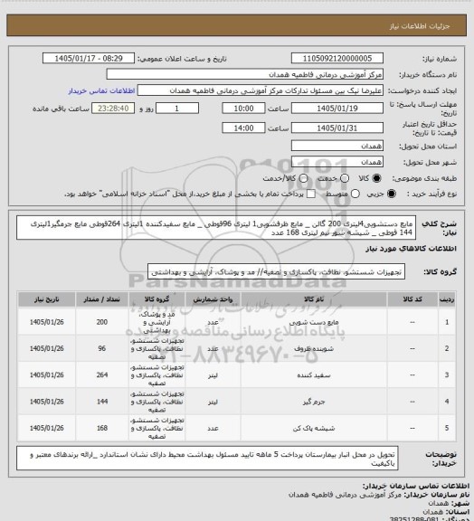
Task: Click the price validity date 1405/01/31
Action: (x=337, y=128)
